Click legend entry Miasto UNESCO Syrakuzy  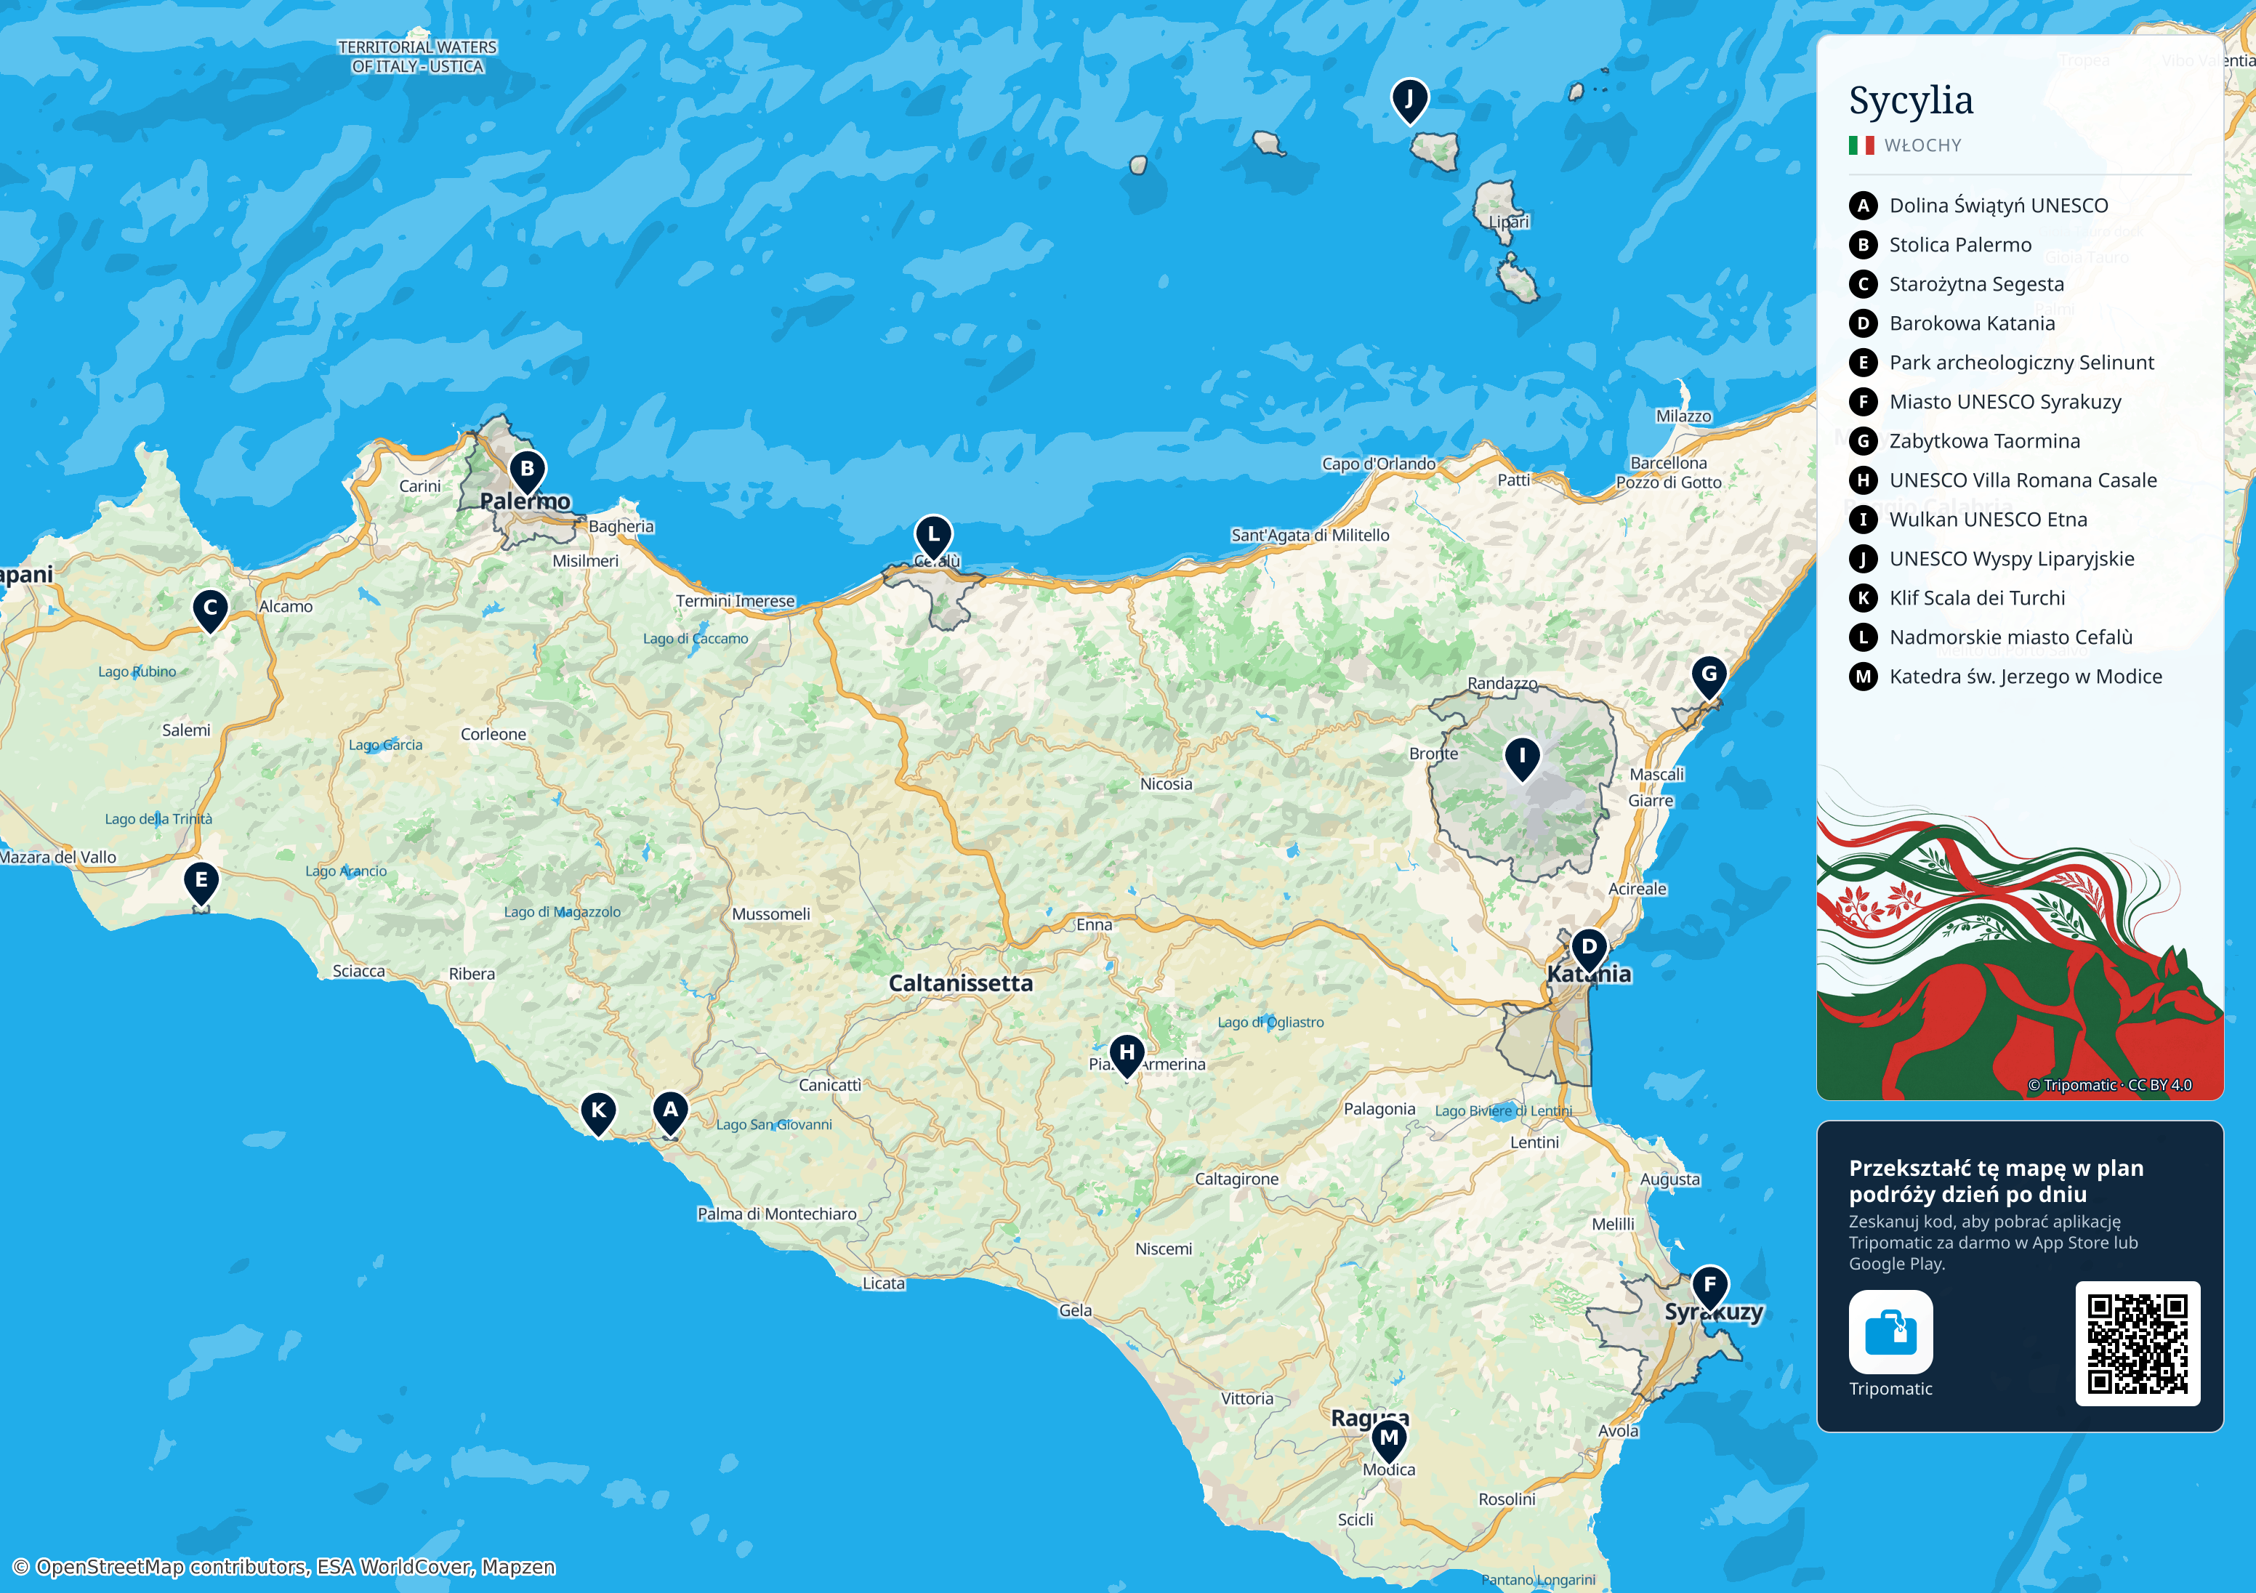pos(2005,402)
